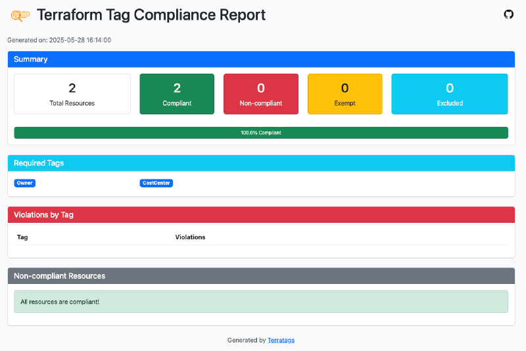The image size is (526, 351).
Task: Open the GitHub icon link
Action: click(508, 14)
